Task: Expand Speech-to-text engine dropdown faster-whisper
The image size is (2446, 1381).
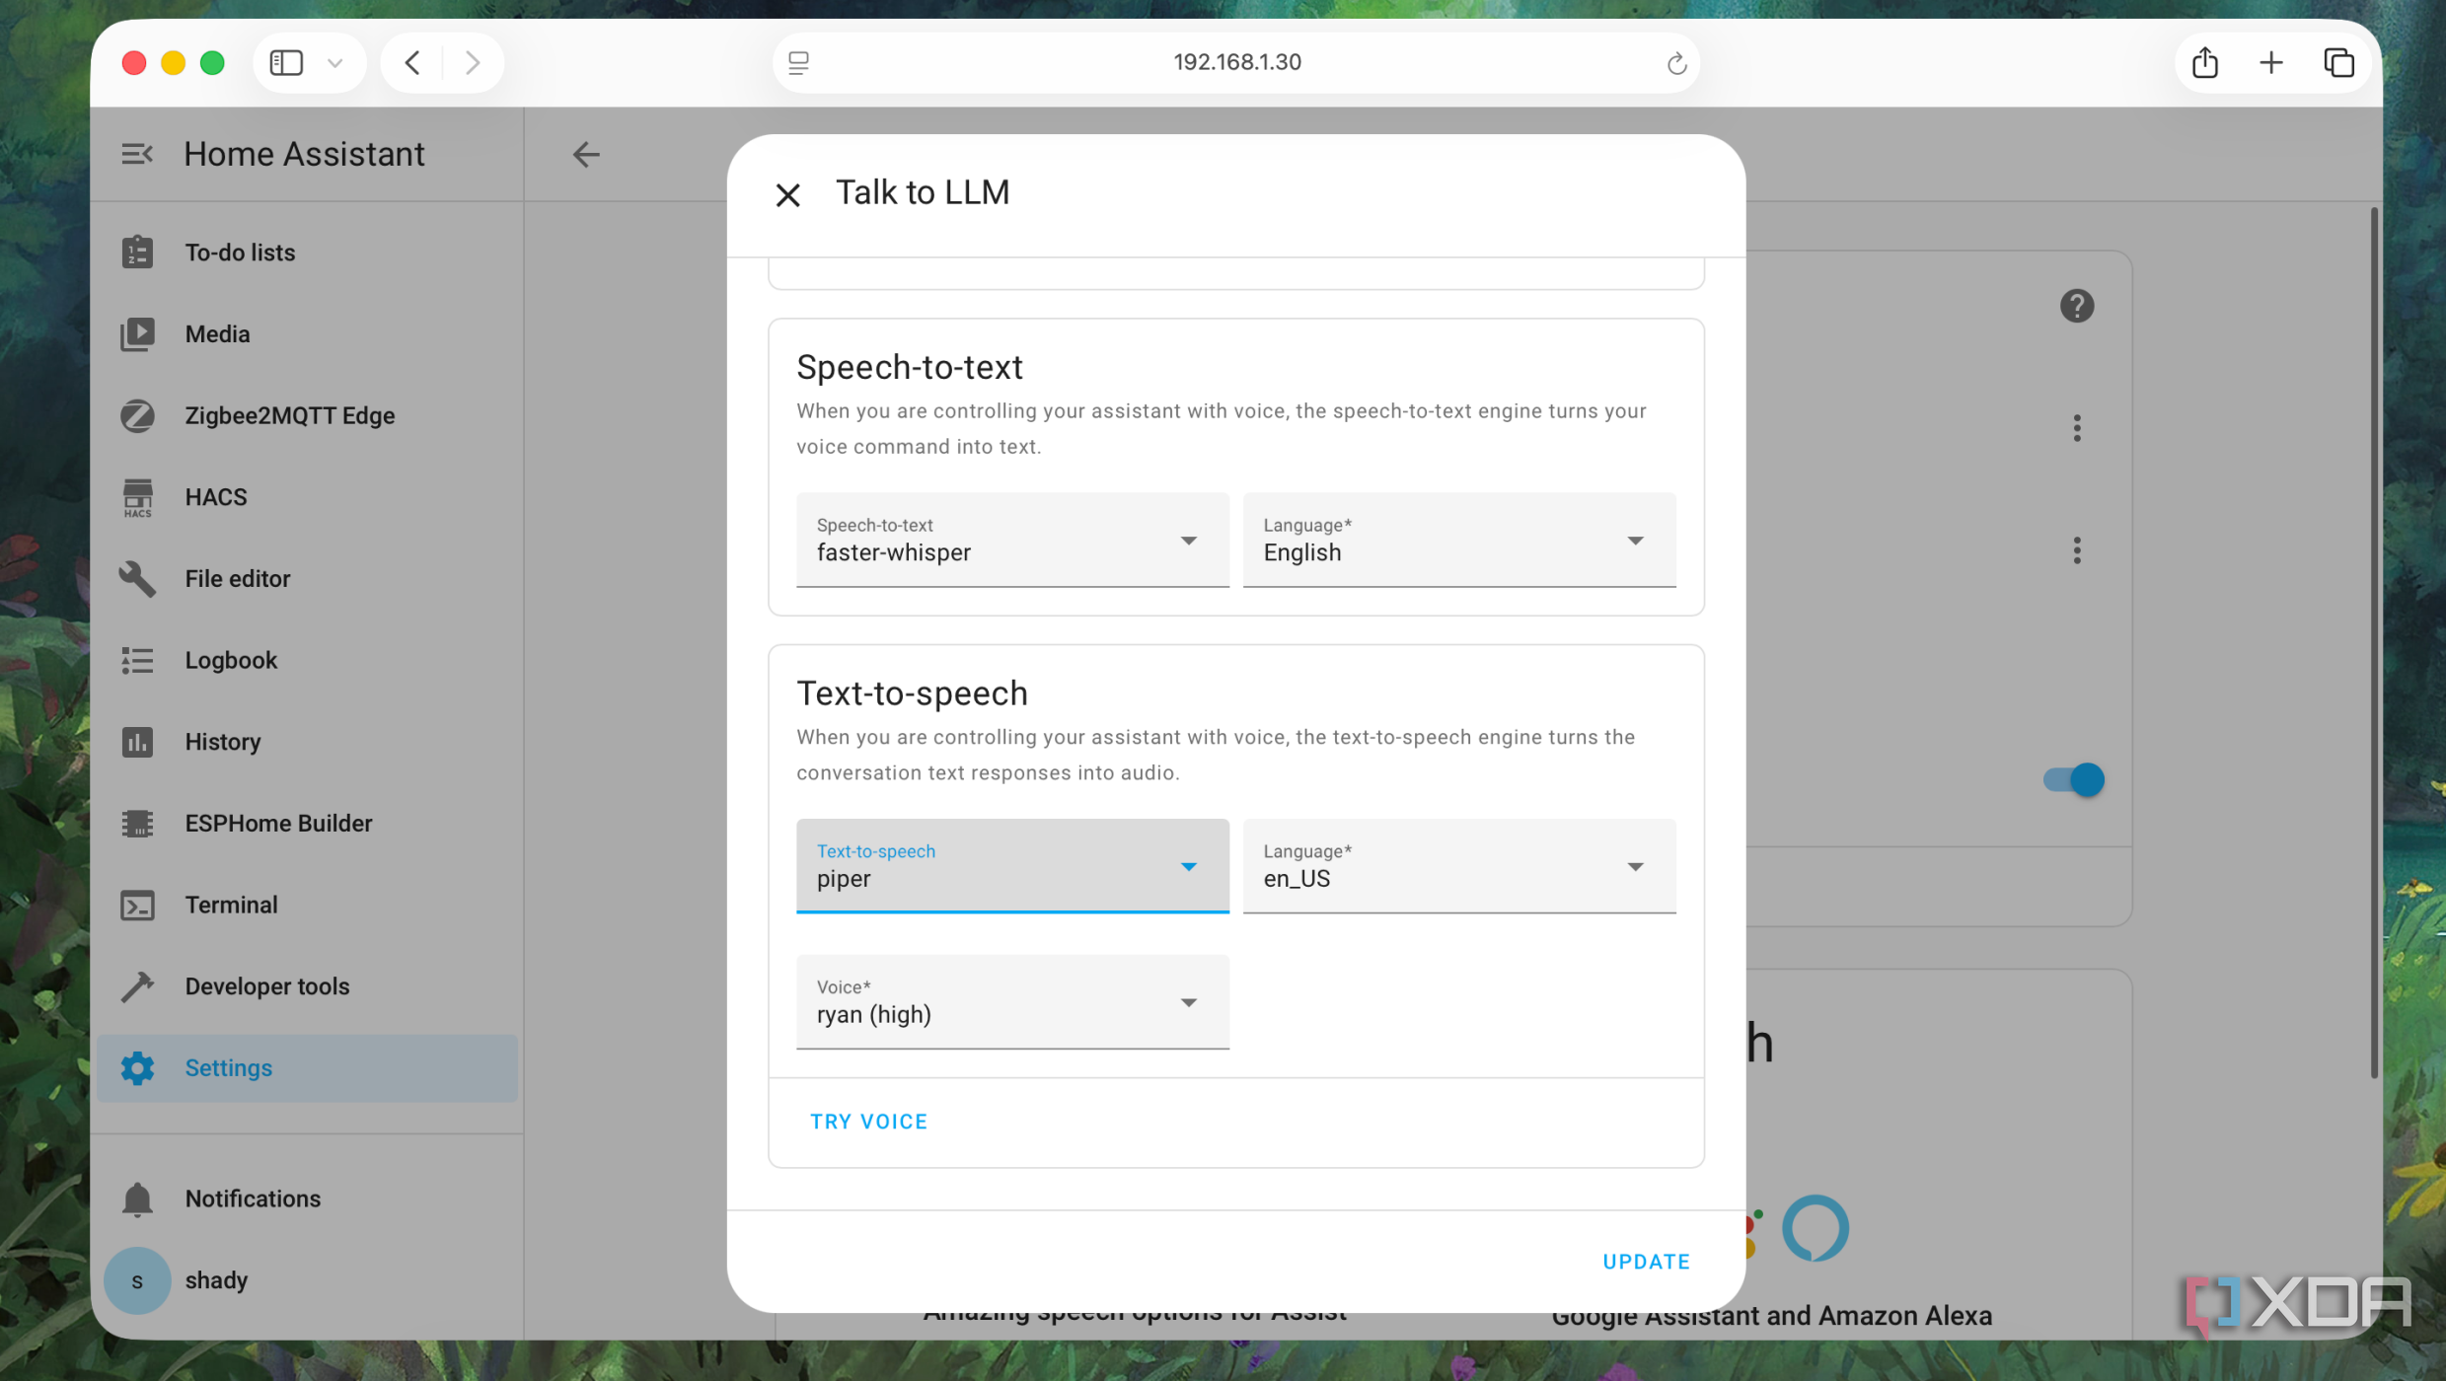Action: [1012, 541]
